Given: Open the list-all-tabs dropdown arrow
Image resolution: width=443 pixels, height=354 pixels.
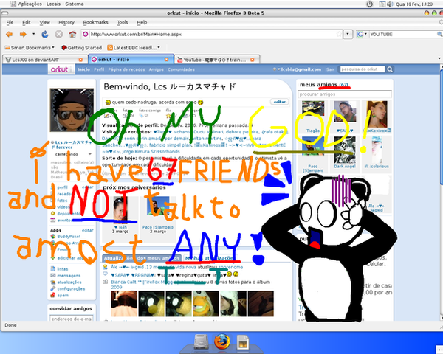Looking at the screenshot, I should coord(439,58).
